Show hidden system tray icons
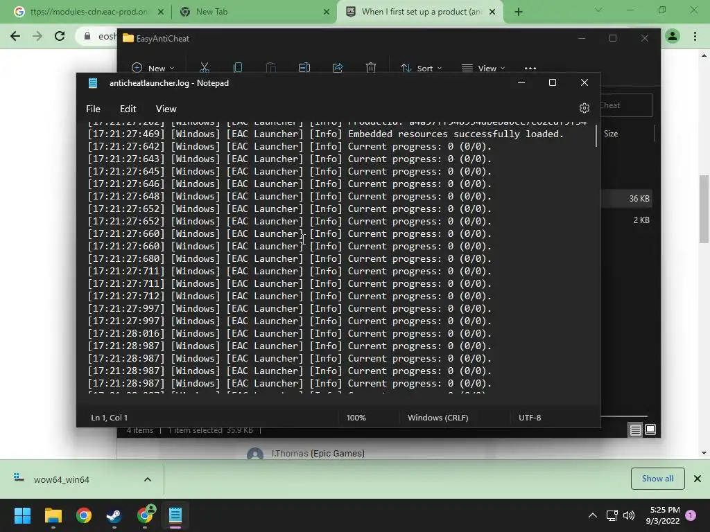The image size is (710, 532). (x=592, y=515)
